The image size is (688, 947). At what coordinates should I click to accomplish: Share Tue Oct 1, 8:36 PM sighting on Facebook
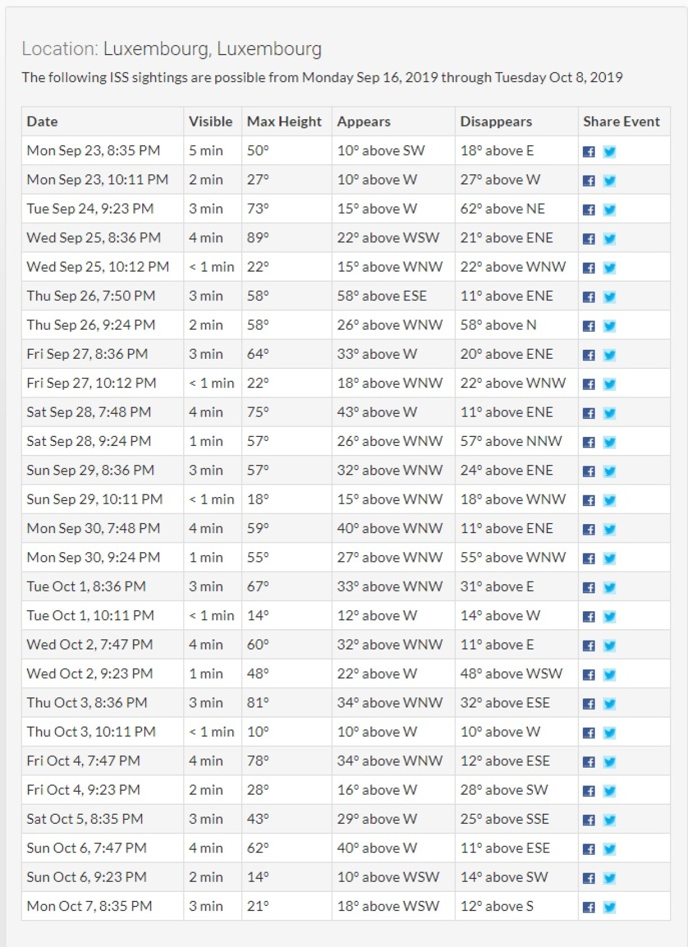pyautogui.click(x=589, y=588)
